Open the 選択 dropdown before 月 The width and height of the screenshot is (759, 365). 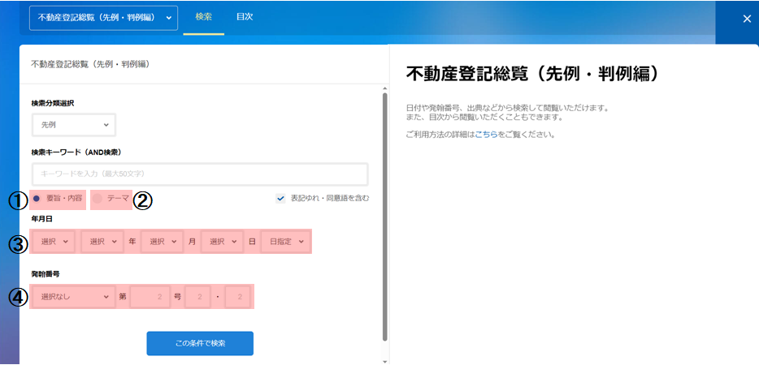pyautogui.click(x=163, y=242)
